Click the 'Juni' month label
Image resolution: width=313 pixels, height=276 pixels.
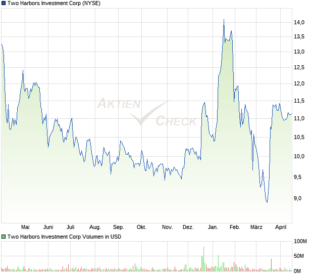(48, 227)
